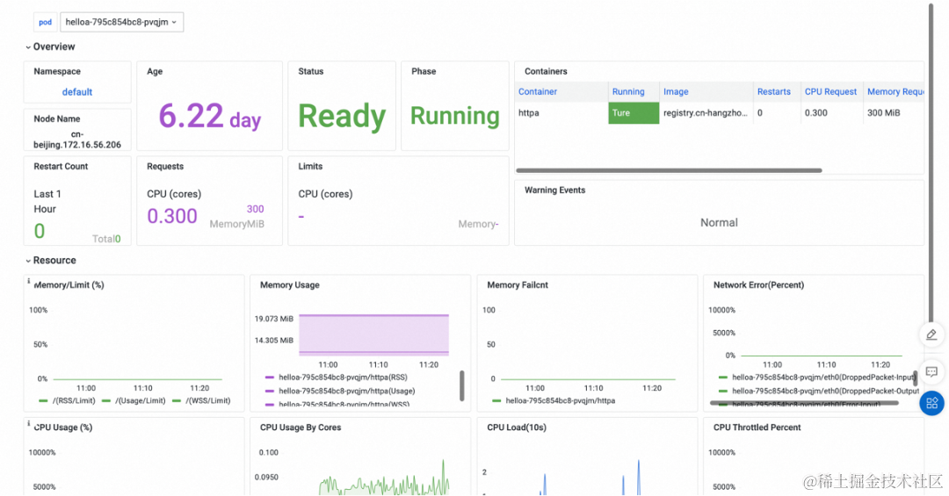Sort by CPU Request column header
This screenshot has width=949, height=496.
click(x=830, y=92)
